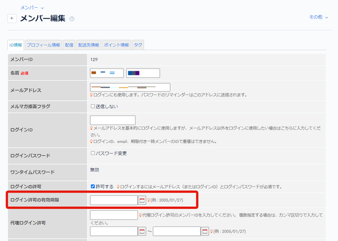Click the first 名前 input field
Image resolution: width=338 pixels, height=241 pixels.
click(x=107, y=73)
